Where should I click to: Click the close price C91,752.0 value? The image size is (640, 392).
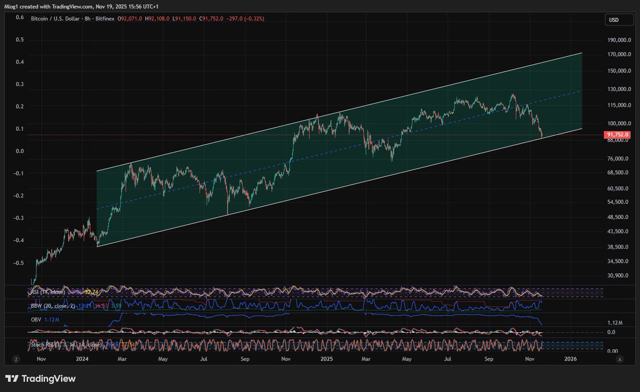tap(212, 19)
